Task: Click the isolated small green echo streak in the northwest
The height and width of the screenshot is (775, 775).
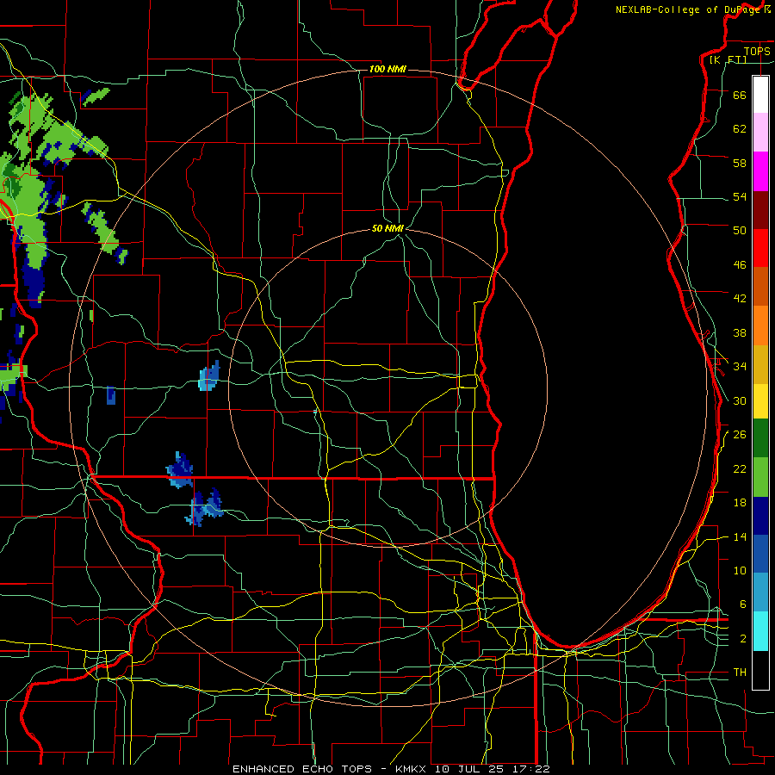Action: 95,96
